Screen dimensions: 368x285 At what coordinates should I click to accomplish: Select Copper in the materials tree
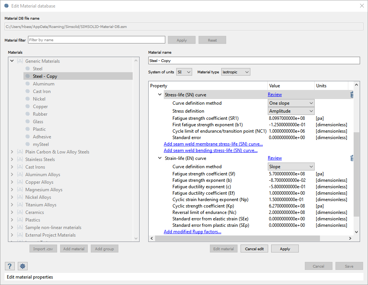coord(40,107)
